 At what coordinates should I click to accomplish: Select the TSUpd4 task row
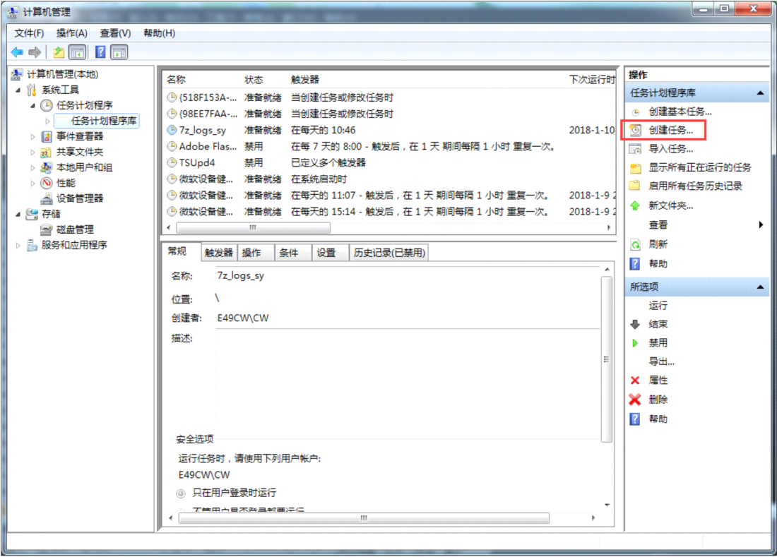(x=389, y=163)
